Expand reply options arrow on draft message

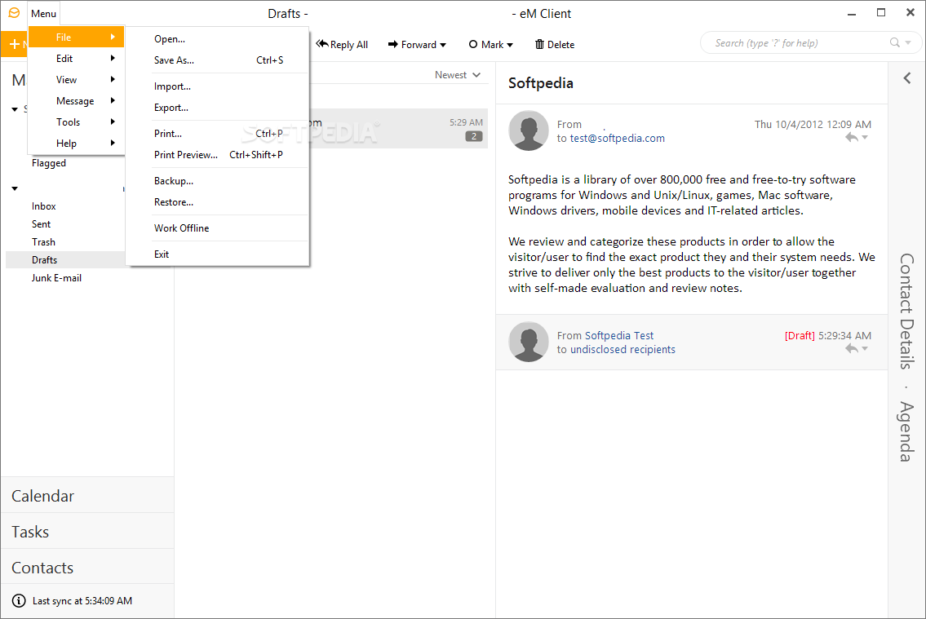pyautogui.click(x=865, y=349)
